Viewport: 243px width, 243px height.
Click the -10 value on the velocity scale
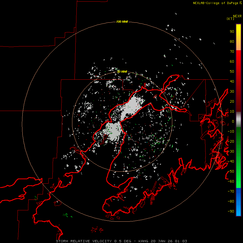(231, 131)
